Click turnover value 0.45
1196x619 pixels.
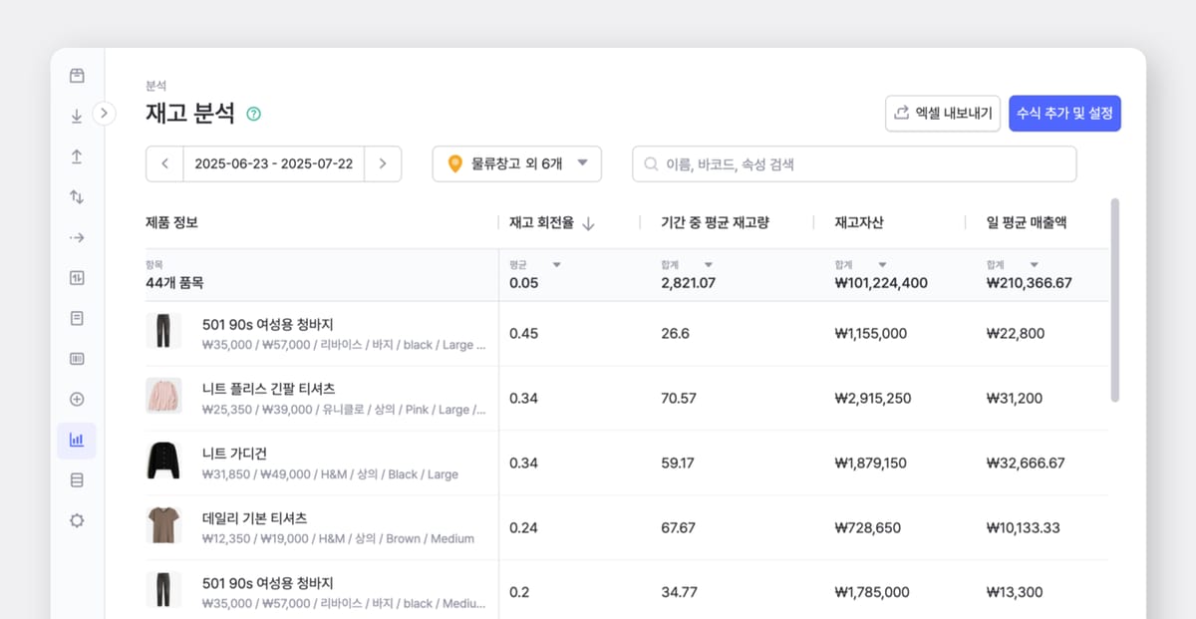click(523, 333)
